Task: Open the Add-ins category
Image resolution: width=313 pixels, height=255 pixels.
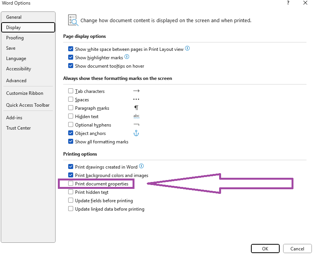Action: (28, 118)
